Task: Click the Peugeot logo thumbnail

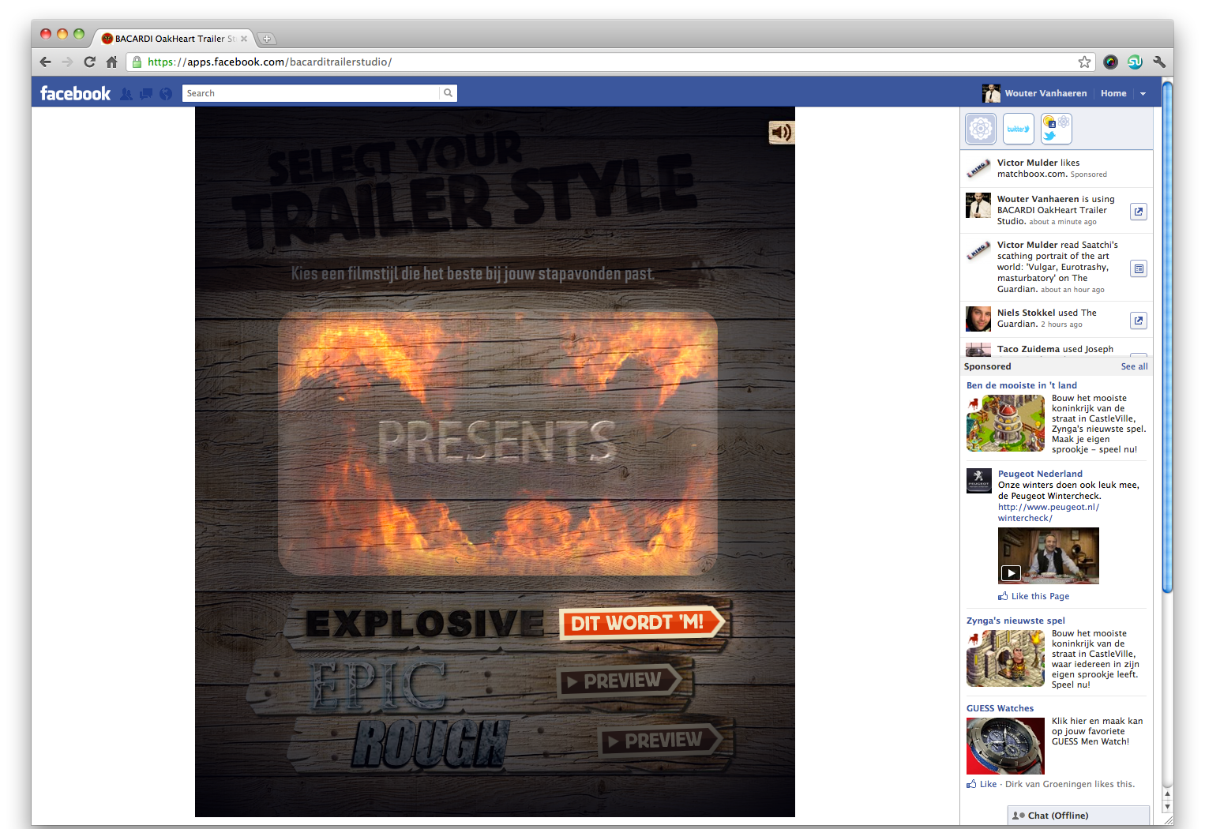Action: click(979, 481)
